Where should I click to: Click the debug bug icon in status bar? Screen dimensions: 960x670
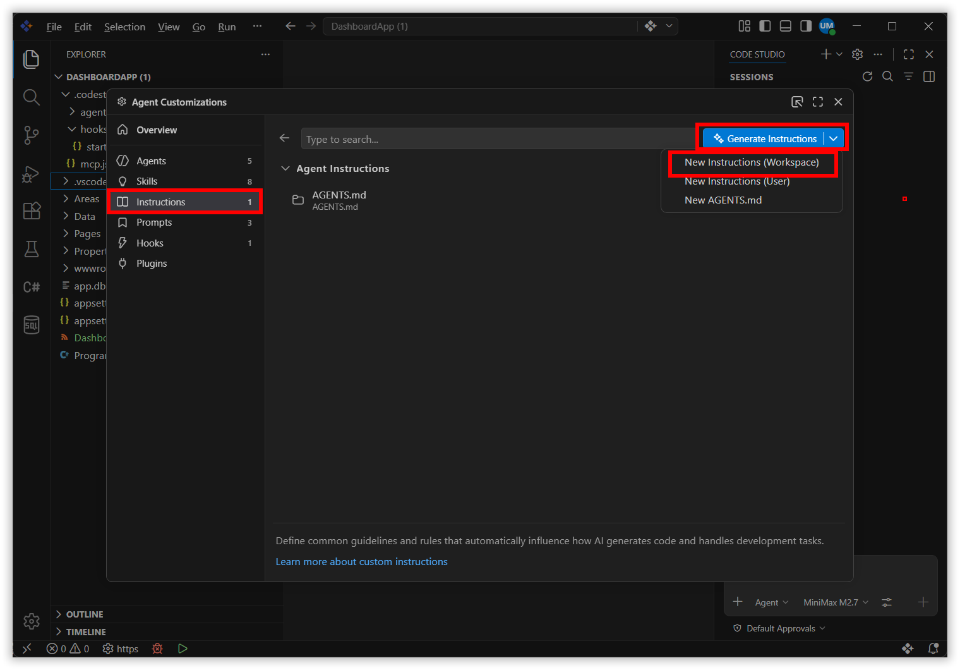157,649
